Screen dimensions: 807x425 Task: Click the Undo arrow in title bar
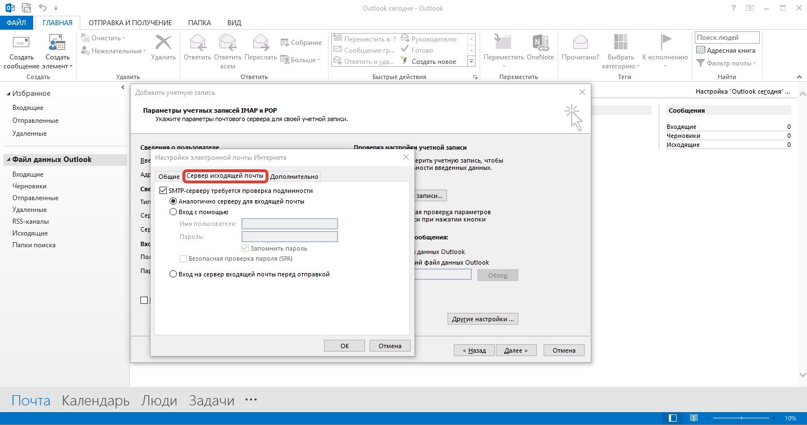[x=43, y=8]
